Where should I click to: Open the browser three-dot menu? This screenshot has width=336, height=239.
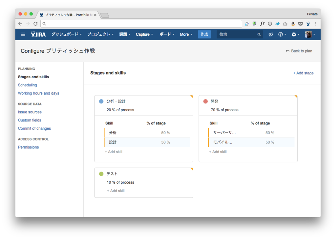point(316,24)
